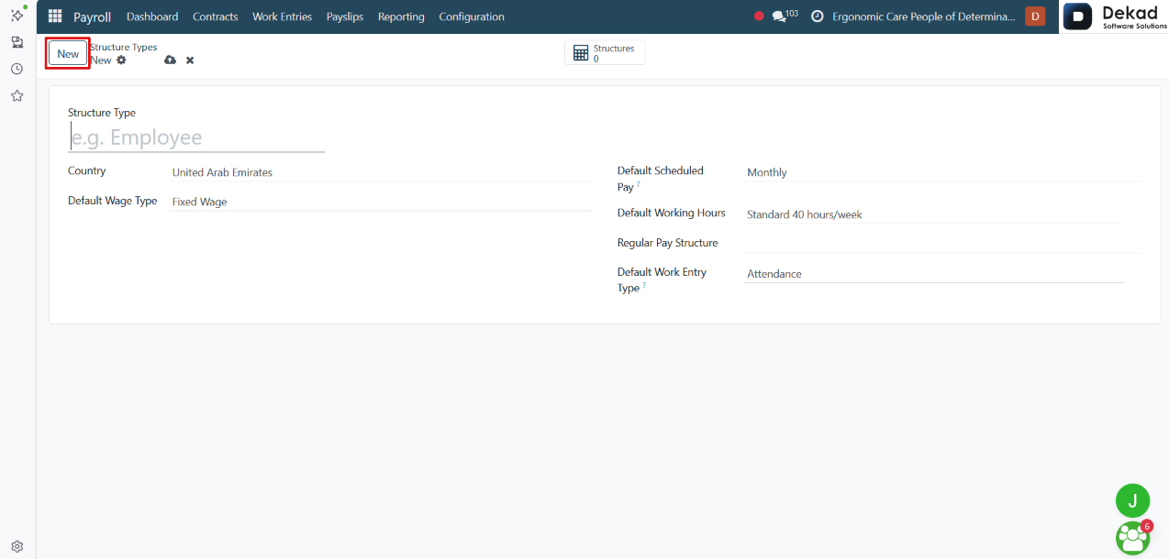The image size is (1169, 559).
Task: Open the second icon in left sidebar
Action: (17, 42)
